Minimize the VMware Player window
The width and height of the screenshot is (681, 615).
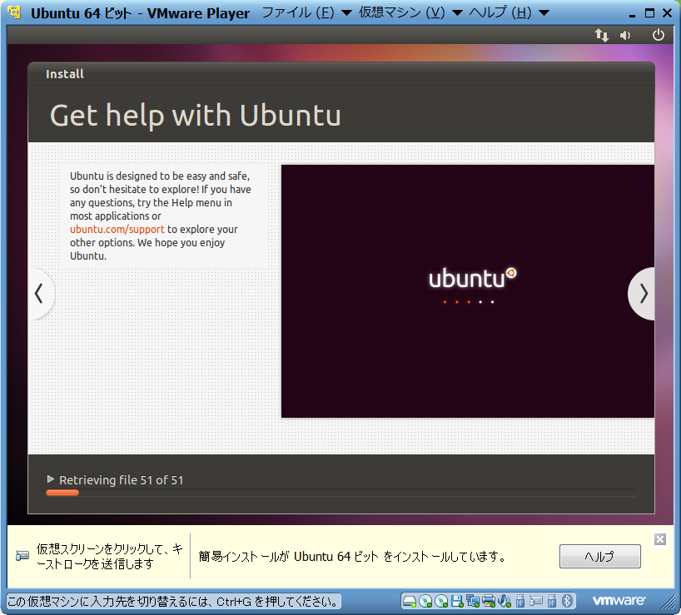633,14
